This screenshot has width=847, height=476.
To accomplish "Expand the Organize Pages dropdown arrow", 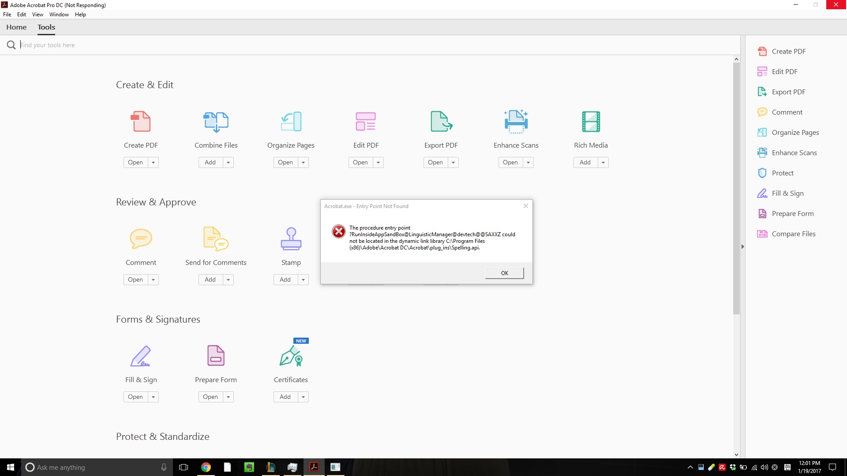I will point(303,162).
